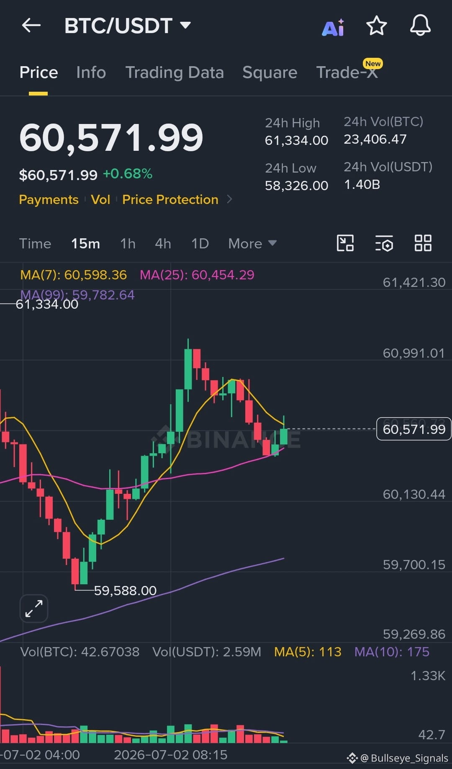Tap the 60,130.44 axis price level
Viewport: 452px width, 769px height.
[x=414, y=494]
